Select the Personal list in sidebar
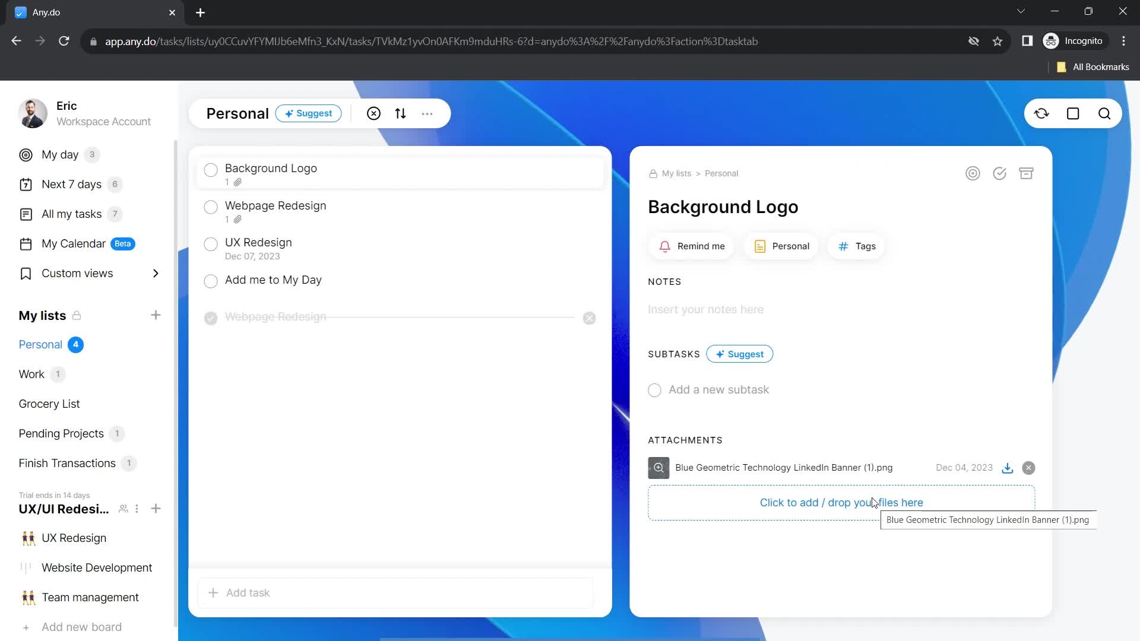The width and height of the screenshot is (1140, 641). (41, 344)
